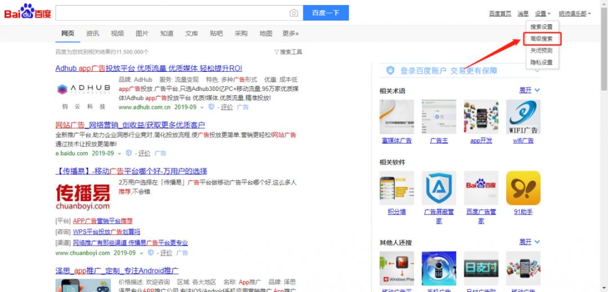608x292 pixels.
Task: Open WIFI广告 thumbnail image
Action: (523, 117)
